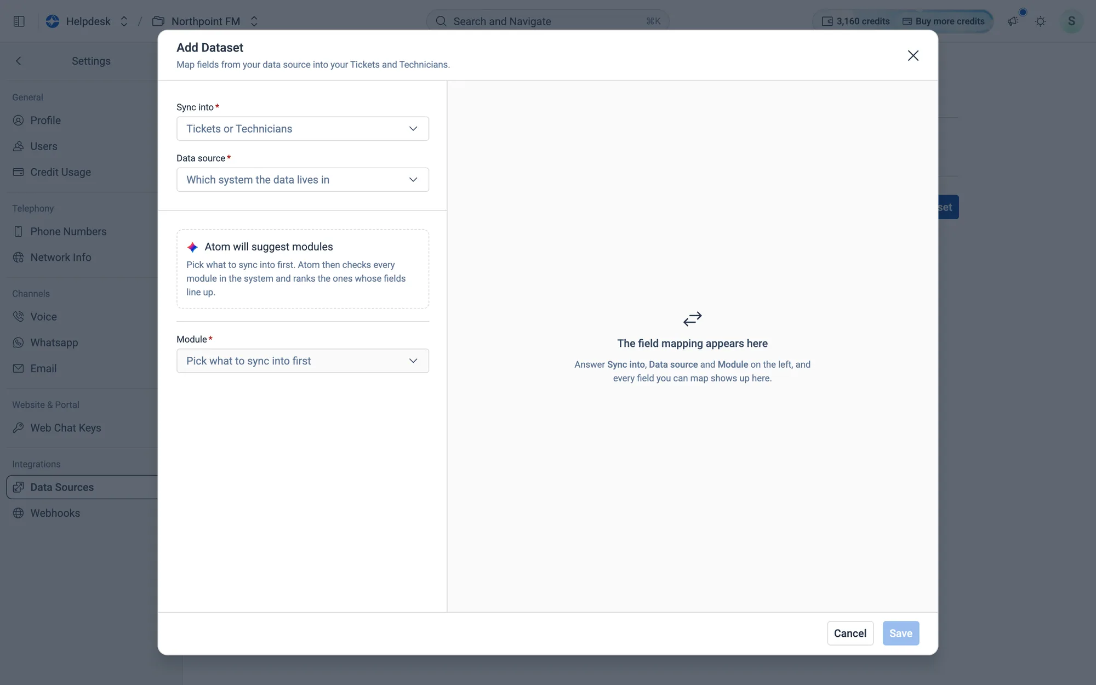Click the Save button
The width and height of the screenshot is (1096, 685).
click(900, 633)
